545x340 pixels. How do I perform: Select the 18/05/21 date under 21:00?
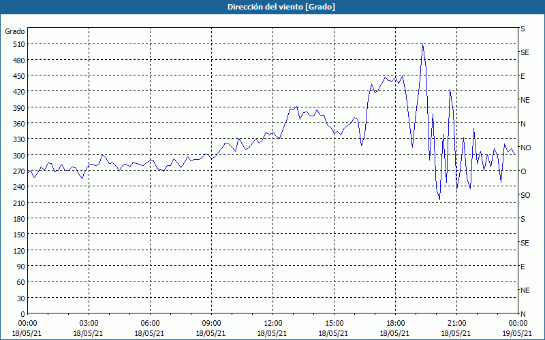click(456, 333)
